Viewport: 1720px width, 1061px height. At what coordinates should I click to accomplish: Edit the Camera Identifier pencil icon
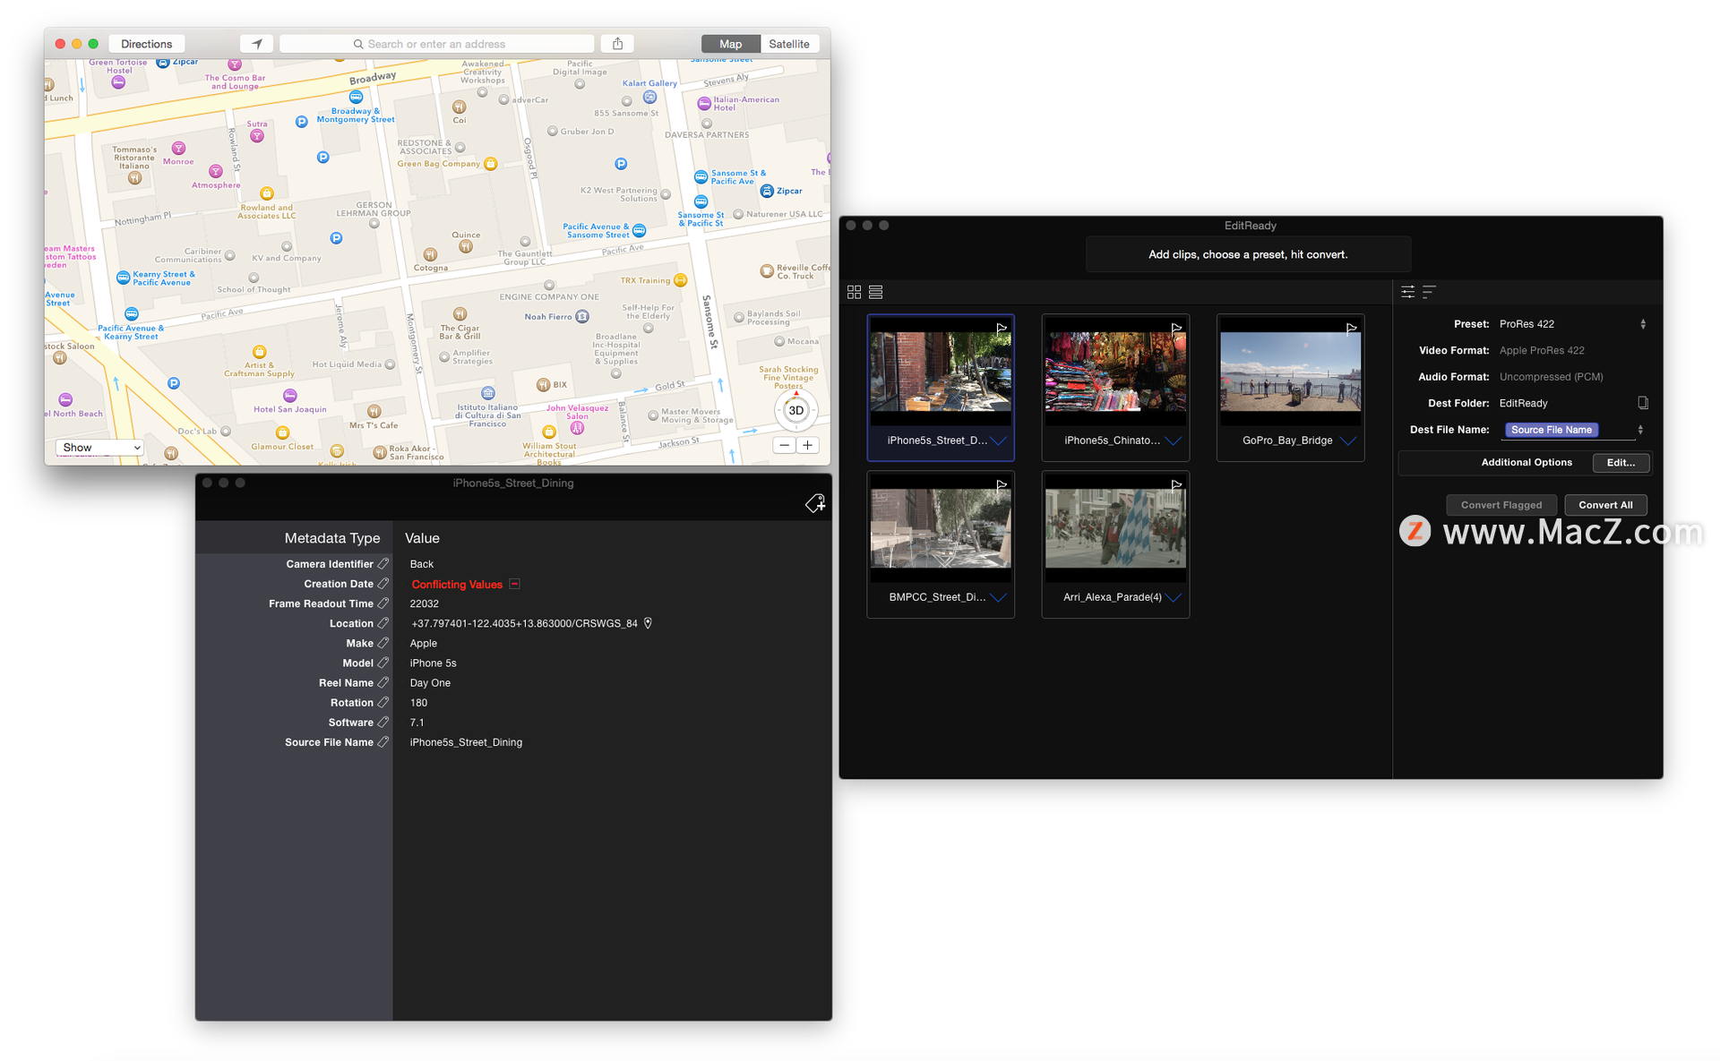point(383,564)
